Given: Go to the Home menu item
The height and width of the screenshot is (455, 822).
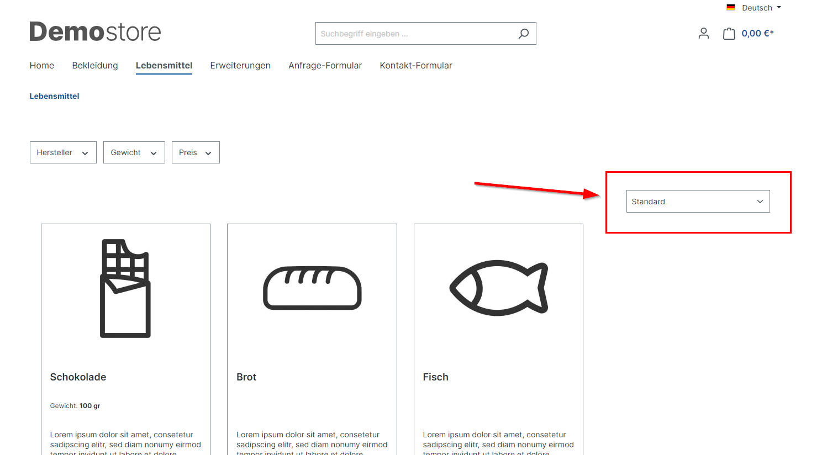Looking at the screenshot, I should point(42,65).
